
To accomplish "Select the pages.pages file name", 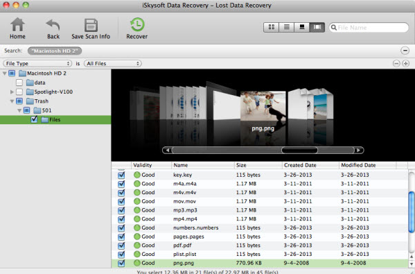I will [188, 237].
